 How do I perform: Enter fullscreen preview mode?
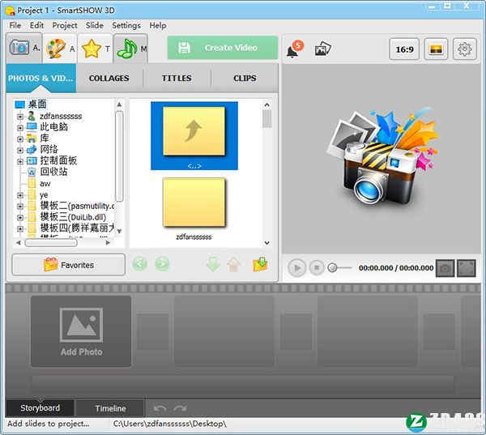[466, 267]
